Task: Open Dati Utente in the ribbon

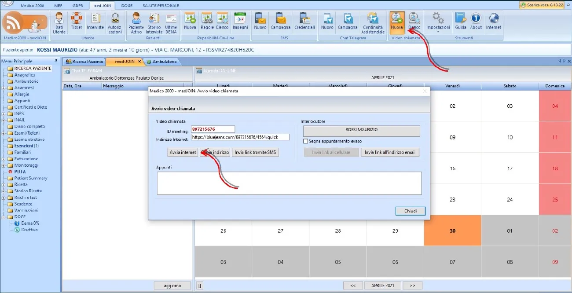Action: (x=59, y=23)
